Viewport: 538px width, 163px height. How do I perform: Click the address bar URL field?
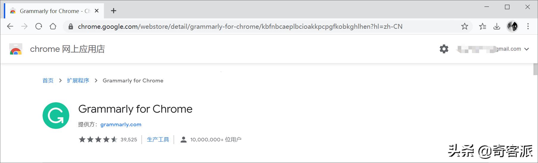[x=240, y=26]
